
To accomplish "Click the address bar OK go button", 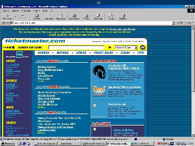I will click(180, 23).
